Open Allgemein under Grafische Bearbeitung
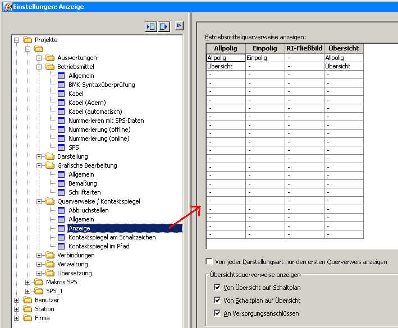 coord(81,174)
